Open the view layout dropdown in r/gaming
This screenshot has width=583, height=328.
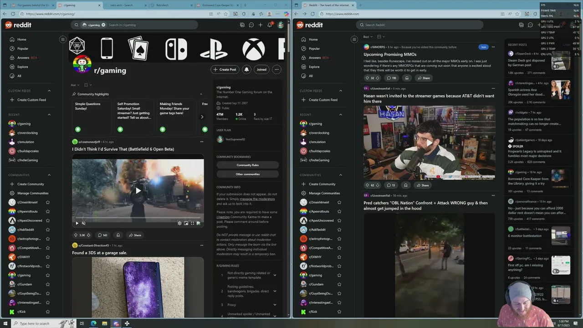click(x=88, y=85)
